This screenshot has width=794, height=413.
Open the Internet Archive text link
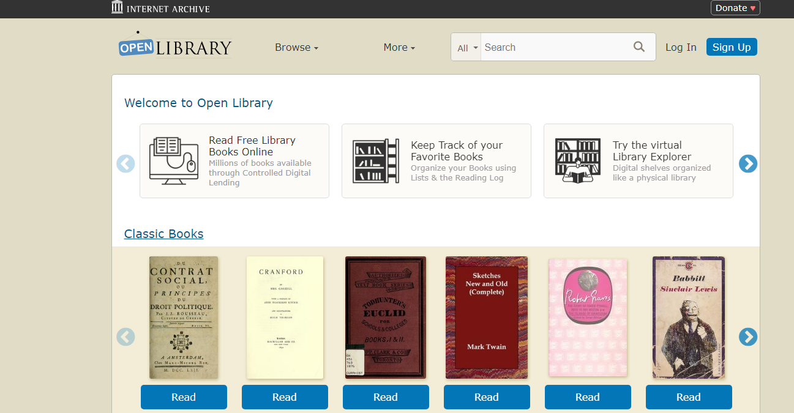[168, 9]
